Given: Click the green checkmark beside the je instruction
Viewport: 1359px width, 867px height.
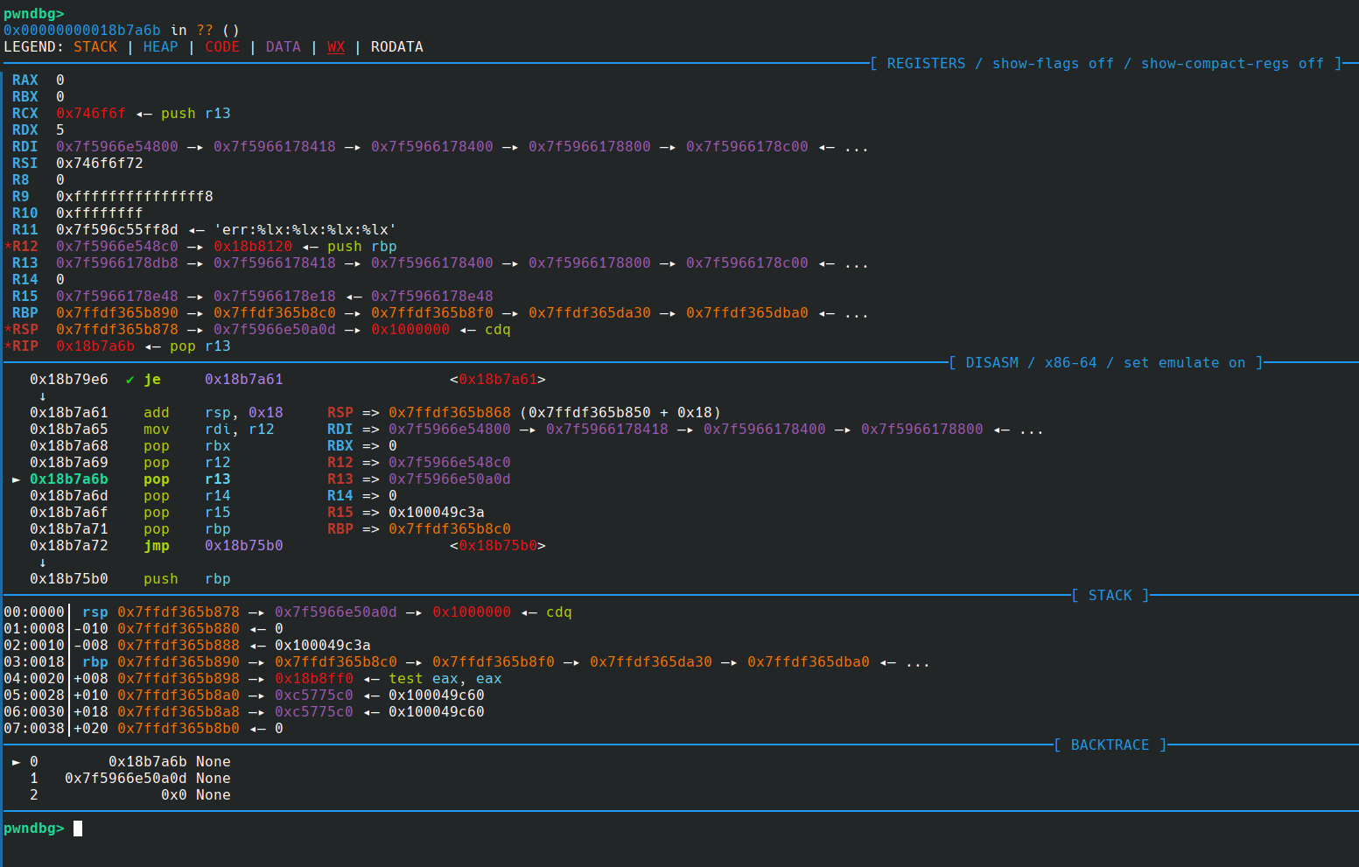Looking at the screenshot, I should point(130,380).
